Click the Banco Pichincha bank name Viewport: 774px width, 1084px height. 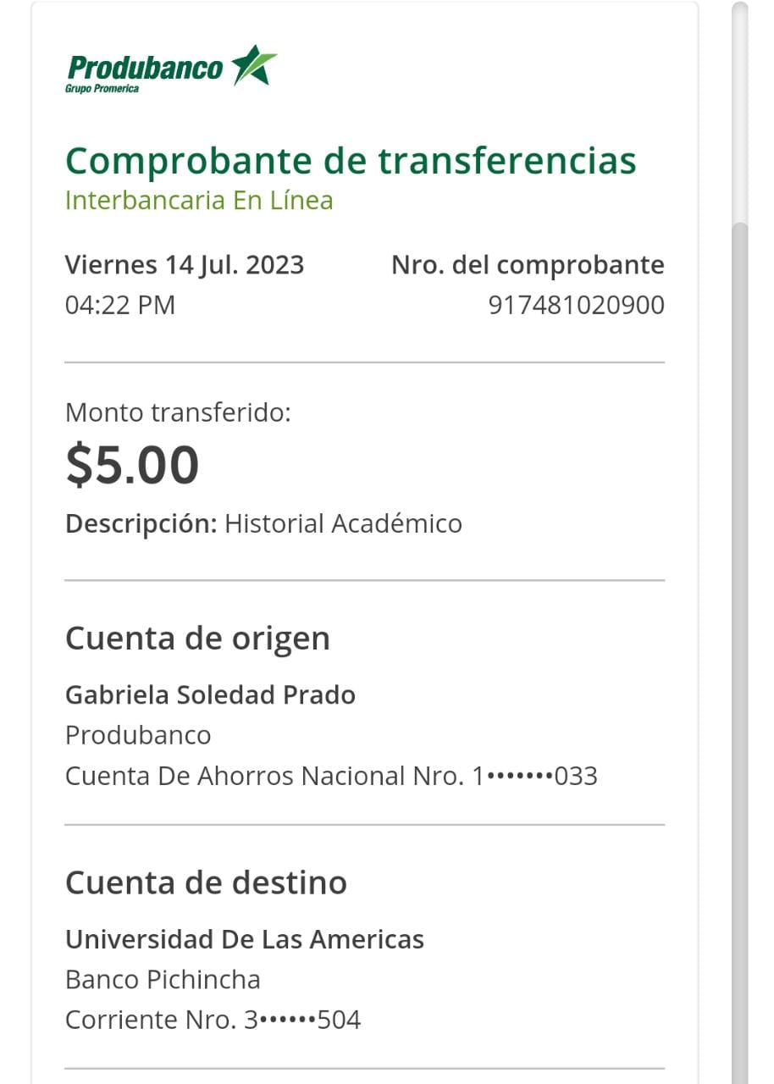(x=163, y=980)
